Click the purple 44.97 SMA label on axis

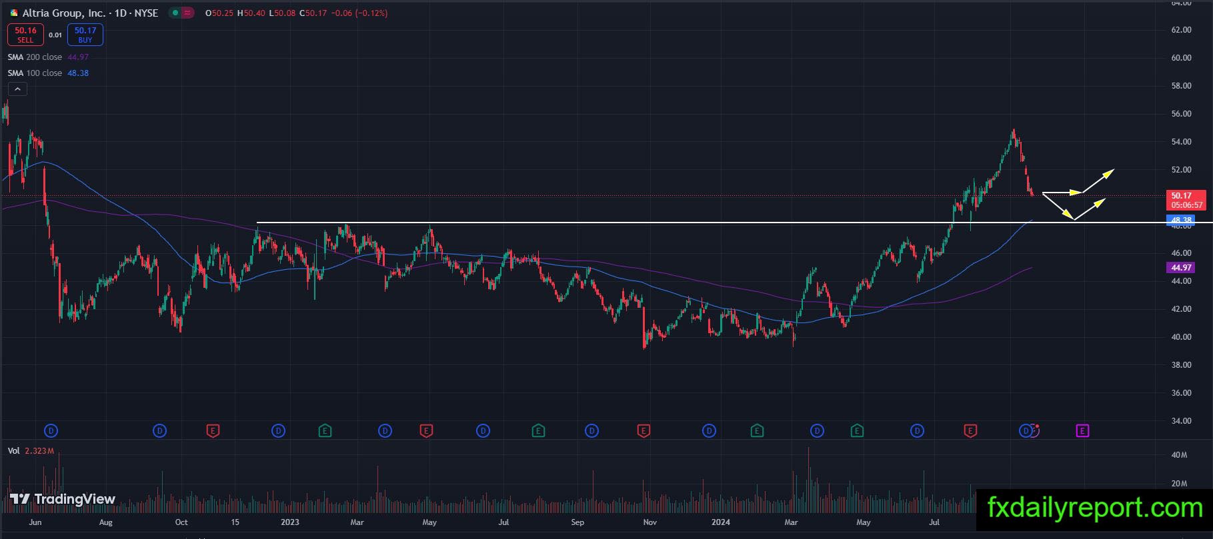click(1181, 268)
